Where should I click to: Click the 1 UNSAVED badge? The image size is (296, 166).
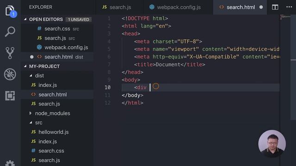(78, 19)
